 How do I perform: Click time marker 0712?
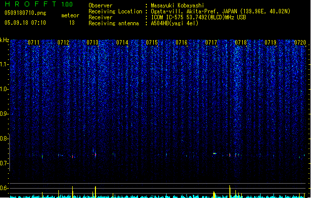pyautogui.click(x=63, y=43)
